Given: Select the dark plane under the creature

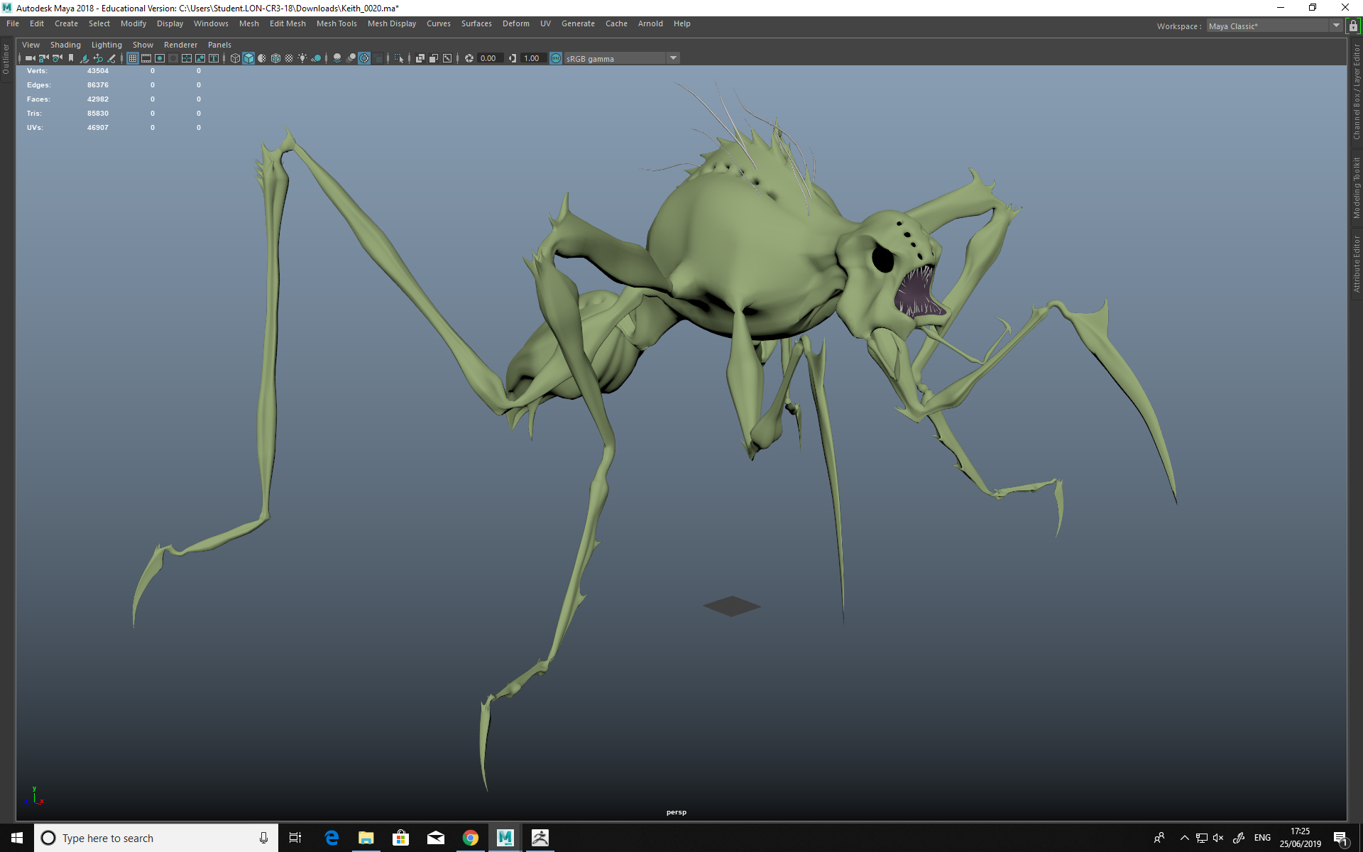Looking at the screenshot, I should [732, 606].
